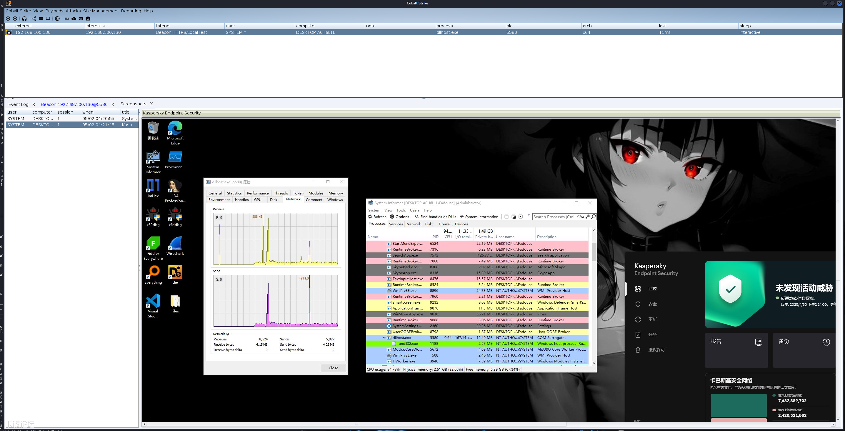Switch to the Event Log tab
Image resolution: width=845 pixels, height=431 pixels.
pyautogui.click(x=18, y=104)
